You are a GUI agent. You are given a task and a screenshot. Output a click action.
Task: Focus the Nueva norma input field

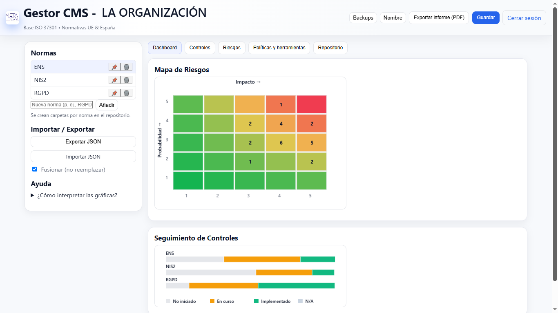tap(62, 105)
